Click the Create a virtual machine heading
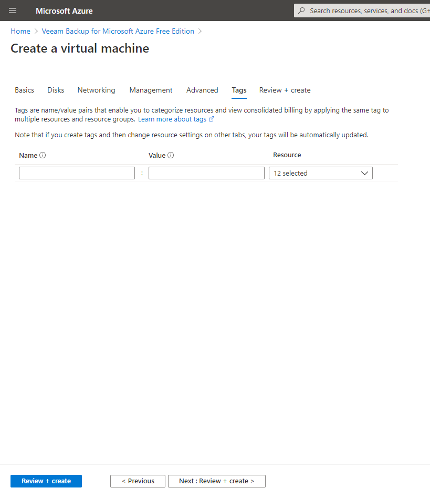This screenshot has height=498, width=430. click(x=80, y=48)
